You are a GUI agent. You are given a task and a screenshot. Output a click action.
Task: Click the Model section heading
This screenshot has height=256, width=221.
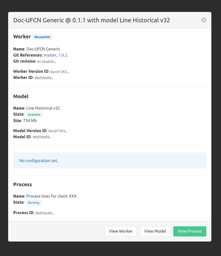click(x=21, y=96)
